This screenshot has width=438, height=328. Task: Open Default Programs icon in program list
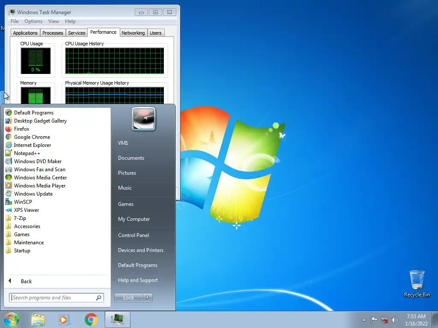tap(9, 113)
